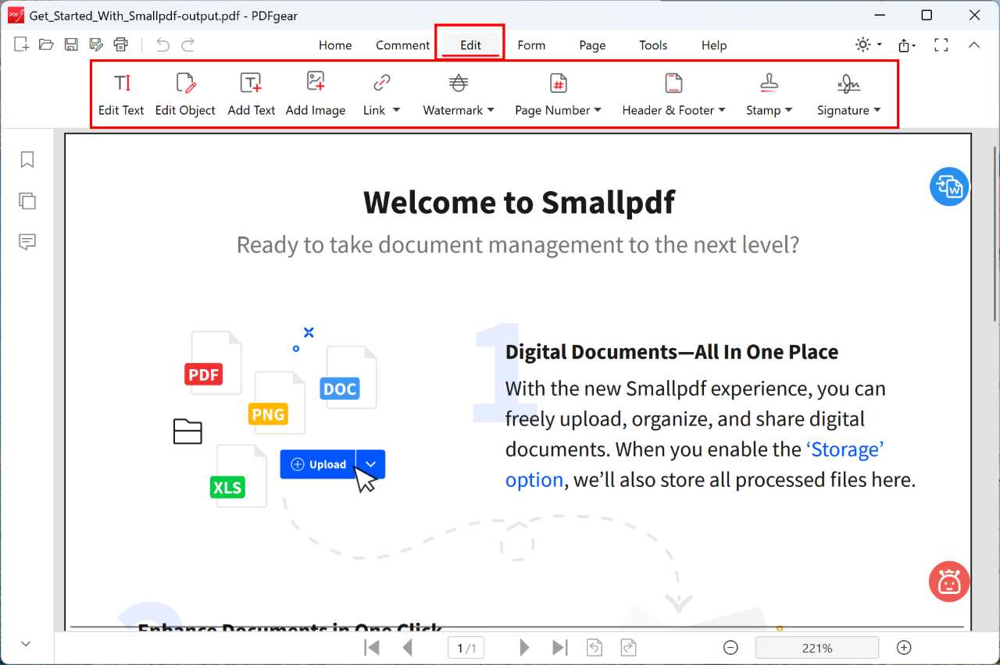Create a new PDF file
1000x665 pixels.
tap(21, 44)
